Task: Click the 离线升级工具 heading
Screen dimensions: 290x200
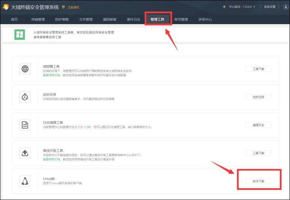Action: [53, 151]
